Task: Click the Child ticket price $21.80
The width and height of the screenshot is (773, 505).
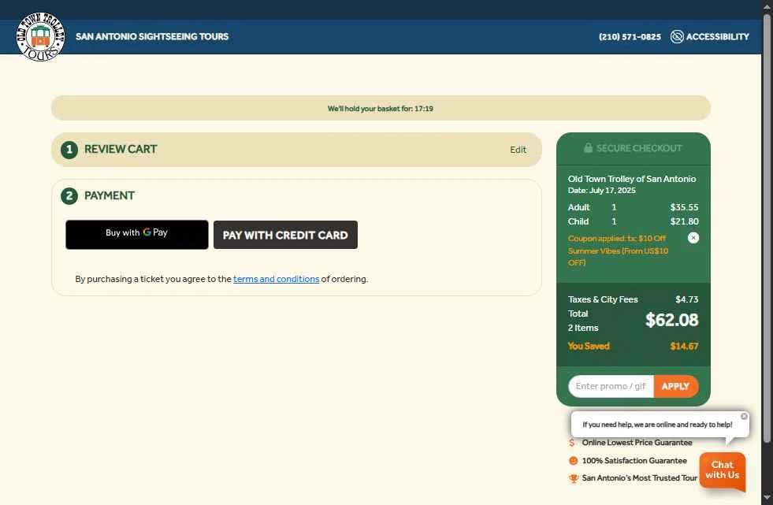Action: (684, 221)
